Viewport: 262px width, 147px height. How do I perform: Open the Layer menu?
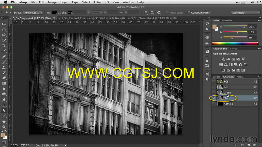64,2
